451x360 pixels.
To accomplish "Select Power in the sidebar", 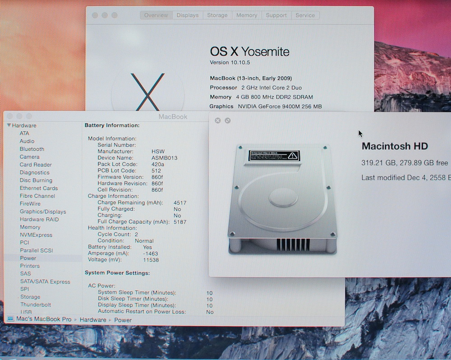I will point(28,258).
